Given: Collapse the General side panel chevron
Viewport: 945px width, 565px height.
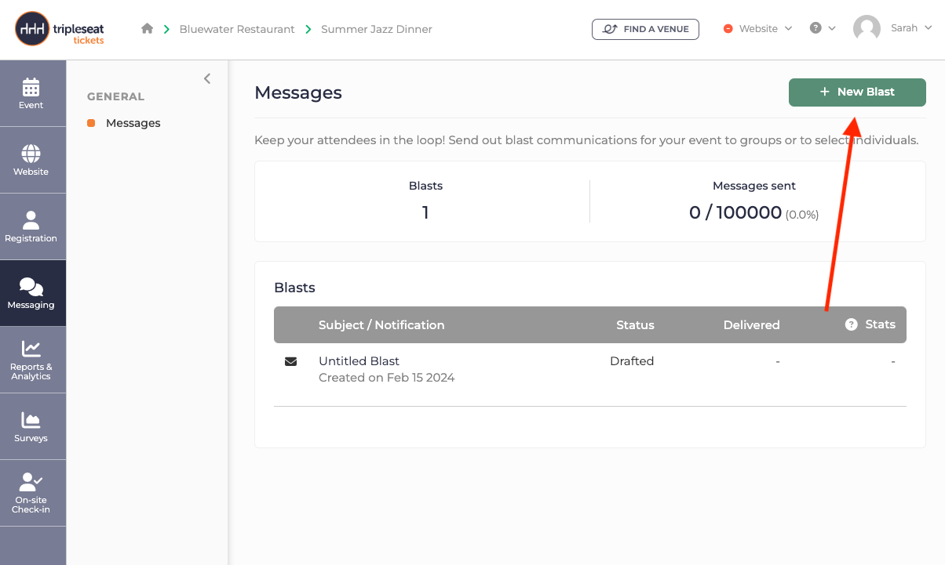Looking at the screenshot, I should pyautogui.click(x=207, y=78).
